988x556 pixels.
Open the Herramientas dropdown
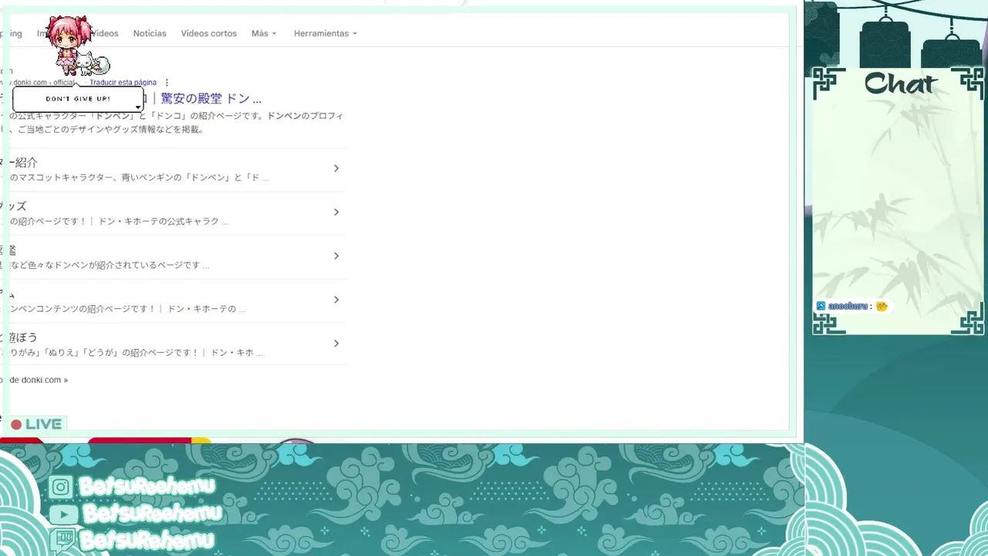(326, 33)
